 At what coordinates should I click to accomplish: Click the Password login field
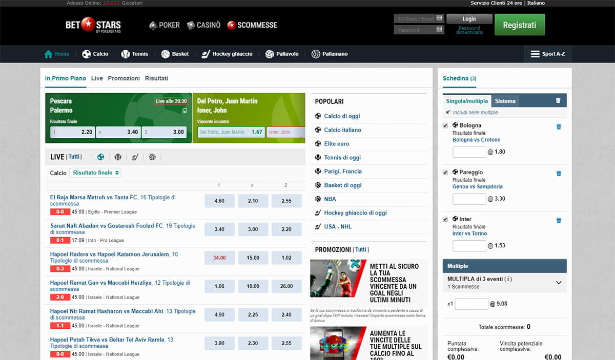(419, 30)
